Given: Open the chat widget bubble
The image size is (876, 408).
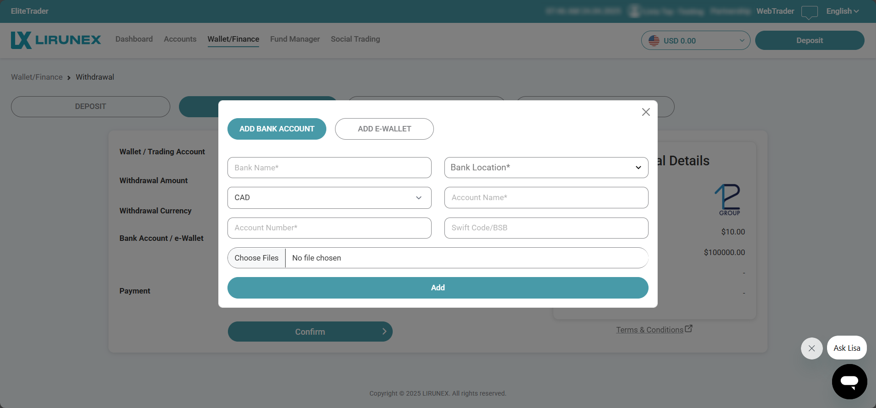Looking at the screenshot, I should [x=849, y=381].
